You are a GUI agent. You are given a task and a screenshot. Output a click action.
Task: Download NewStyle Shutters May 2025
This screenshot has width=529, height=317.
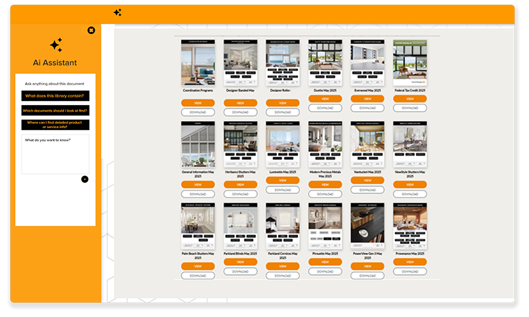click(x=410, y=194)
